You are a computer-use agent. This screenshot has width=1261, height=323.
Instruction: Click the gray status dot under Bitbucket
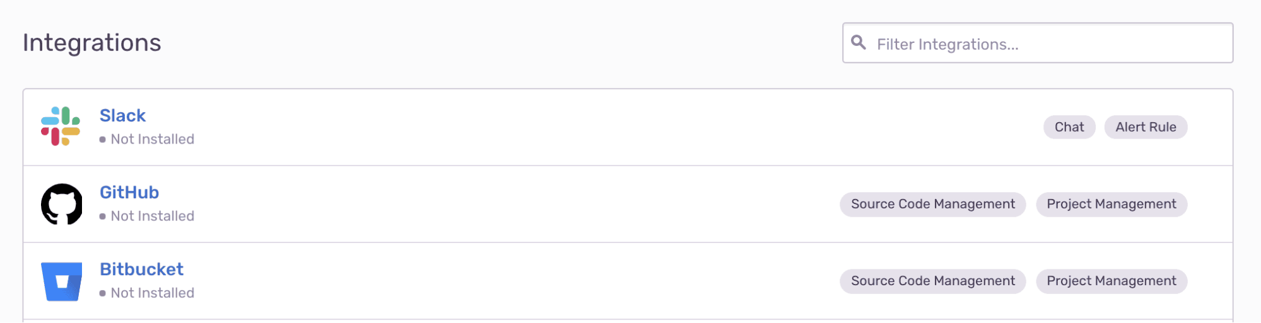coord(102,293)
